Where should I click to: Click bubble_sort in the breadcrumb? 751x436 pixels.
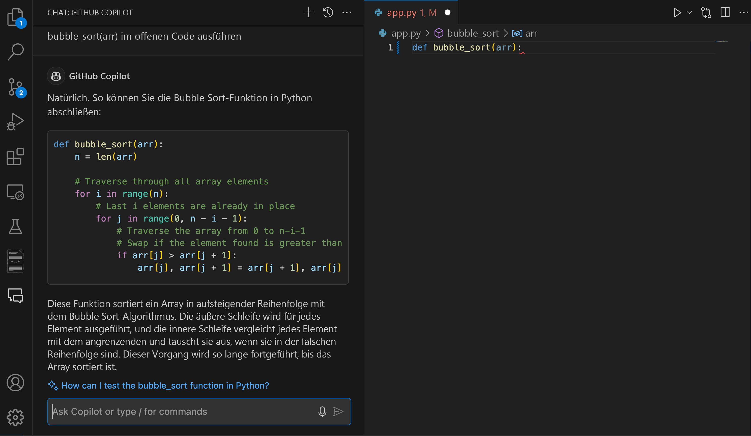472,33
